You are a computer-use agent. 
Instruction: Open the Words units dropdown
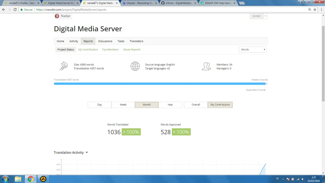(253, 50)
